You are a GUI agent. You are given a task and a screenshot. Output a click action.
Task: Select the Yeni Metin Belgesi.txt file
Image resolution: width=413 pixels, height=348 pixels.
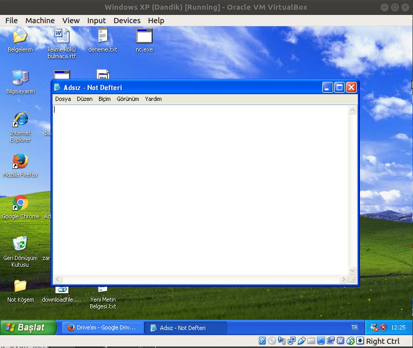(103, 298)
